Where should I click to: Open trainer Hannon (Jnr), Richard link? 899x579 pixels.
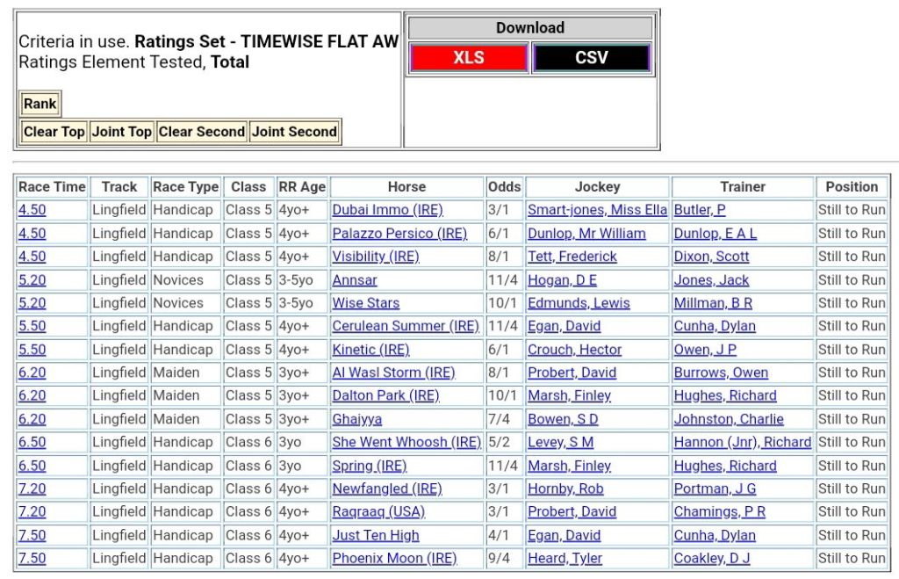[742, 442]
